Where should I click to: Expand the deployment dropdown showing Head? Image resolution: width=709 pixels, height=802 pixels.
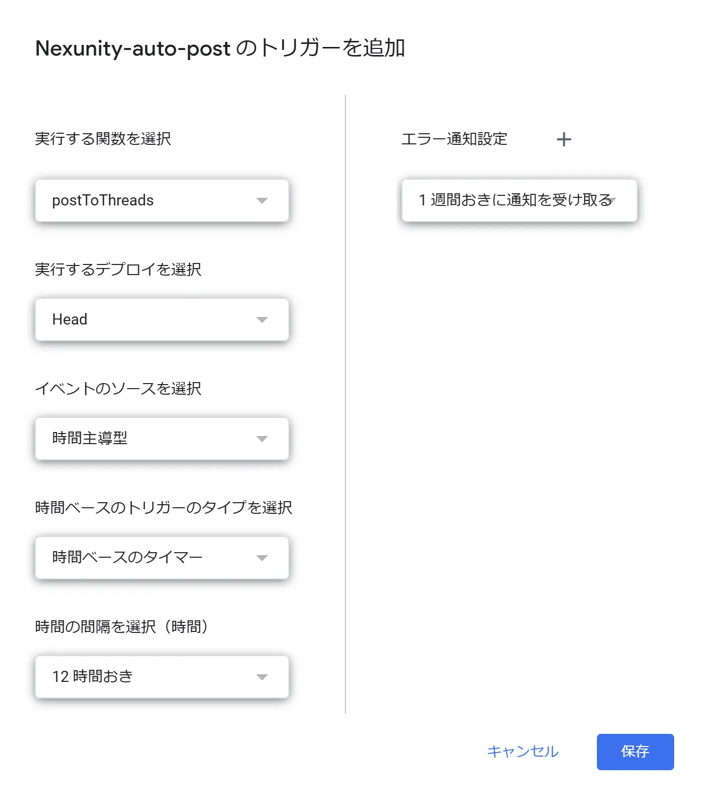pos(162,319)
